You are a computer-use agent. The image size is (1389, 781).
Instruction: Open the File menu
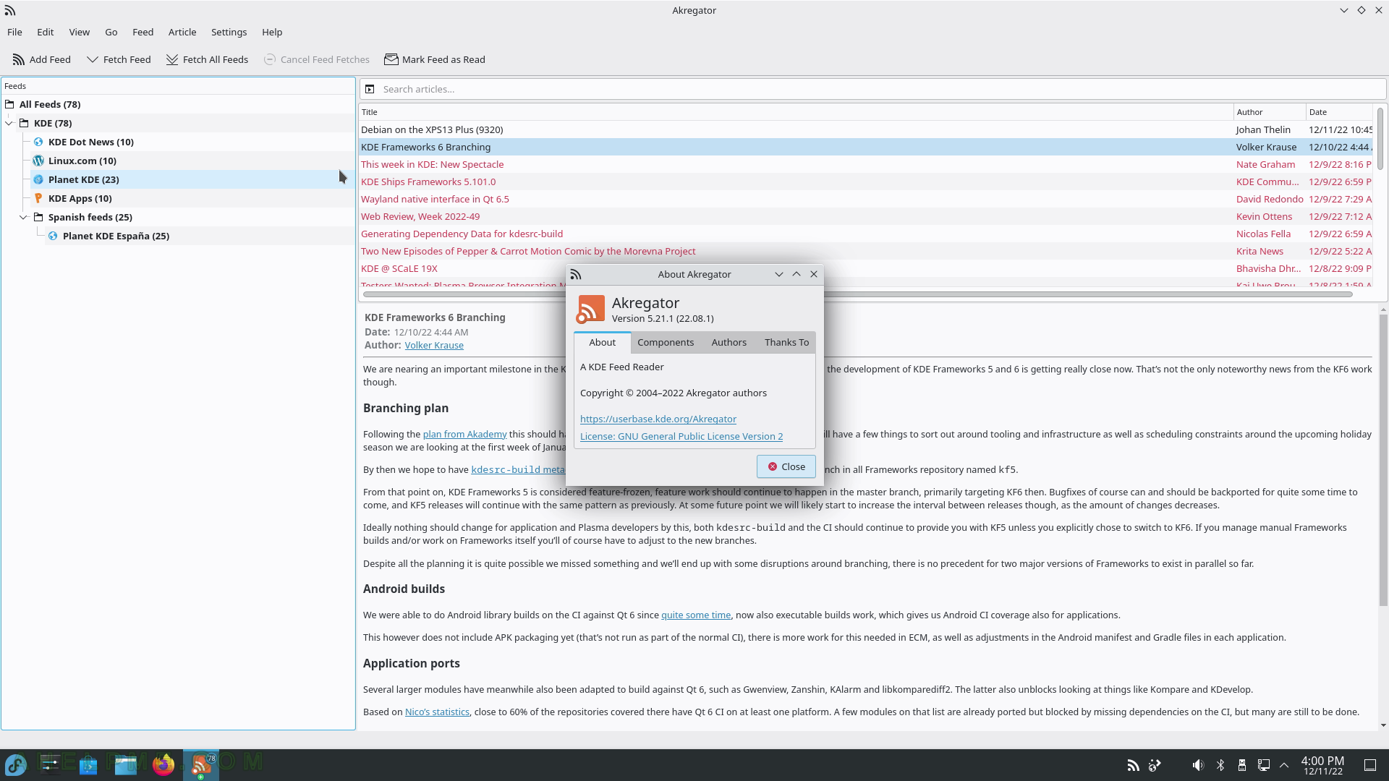(x=14, y=32)
